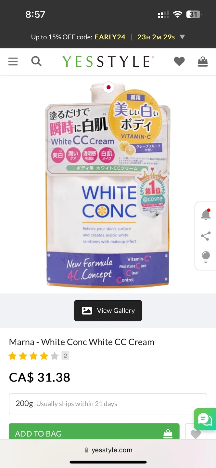Image resolution: width=216 pixels, height=468 pixels.
Task: Tap the yesstyle.com address bar
Action: point(108,450)
